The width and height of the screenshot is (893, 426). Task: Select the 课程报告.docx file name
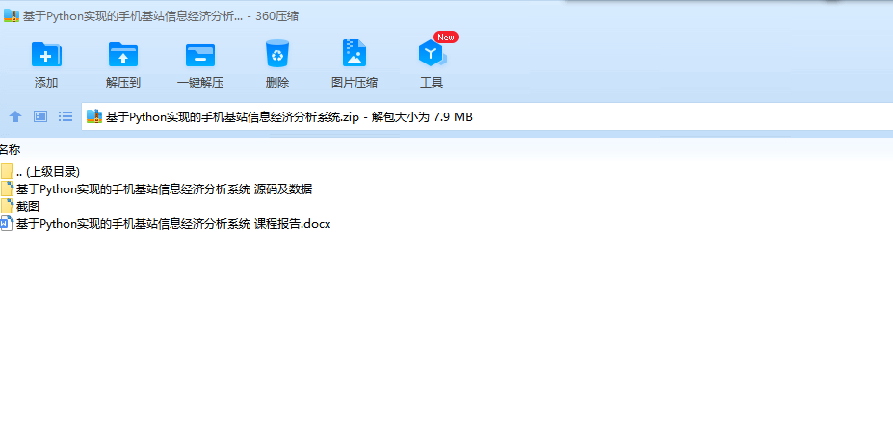(173, 224)
